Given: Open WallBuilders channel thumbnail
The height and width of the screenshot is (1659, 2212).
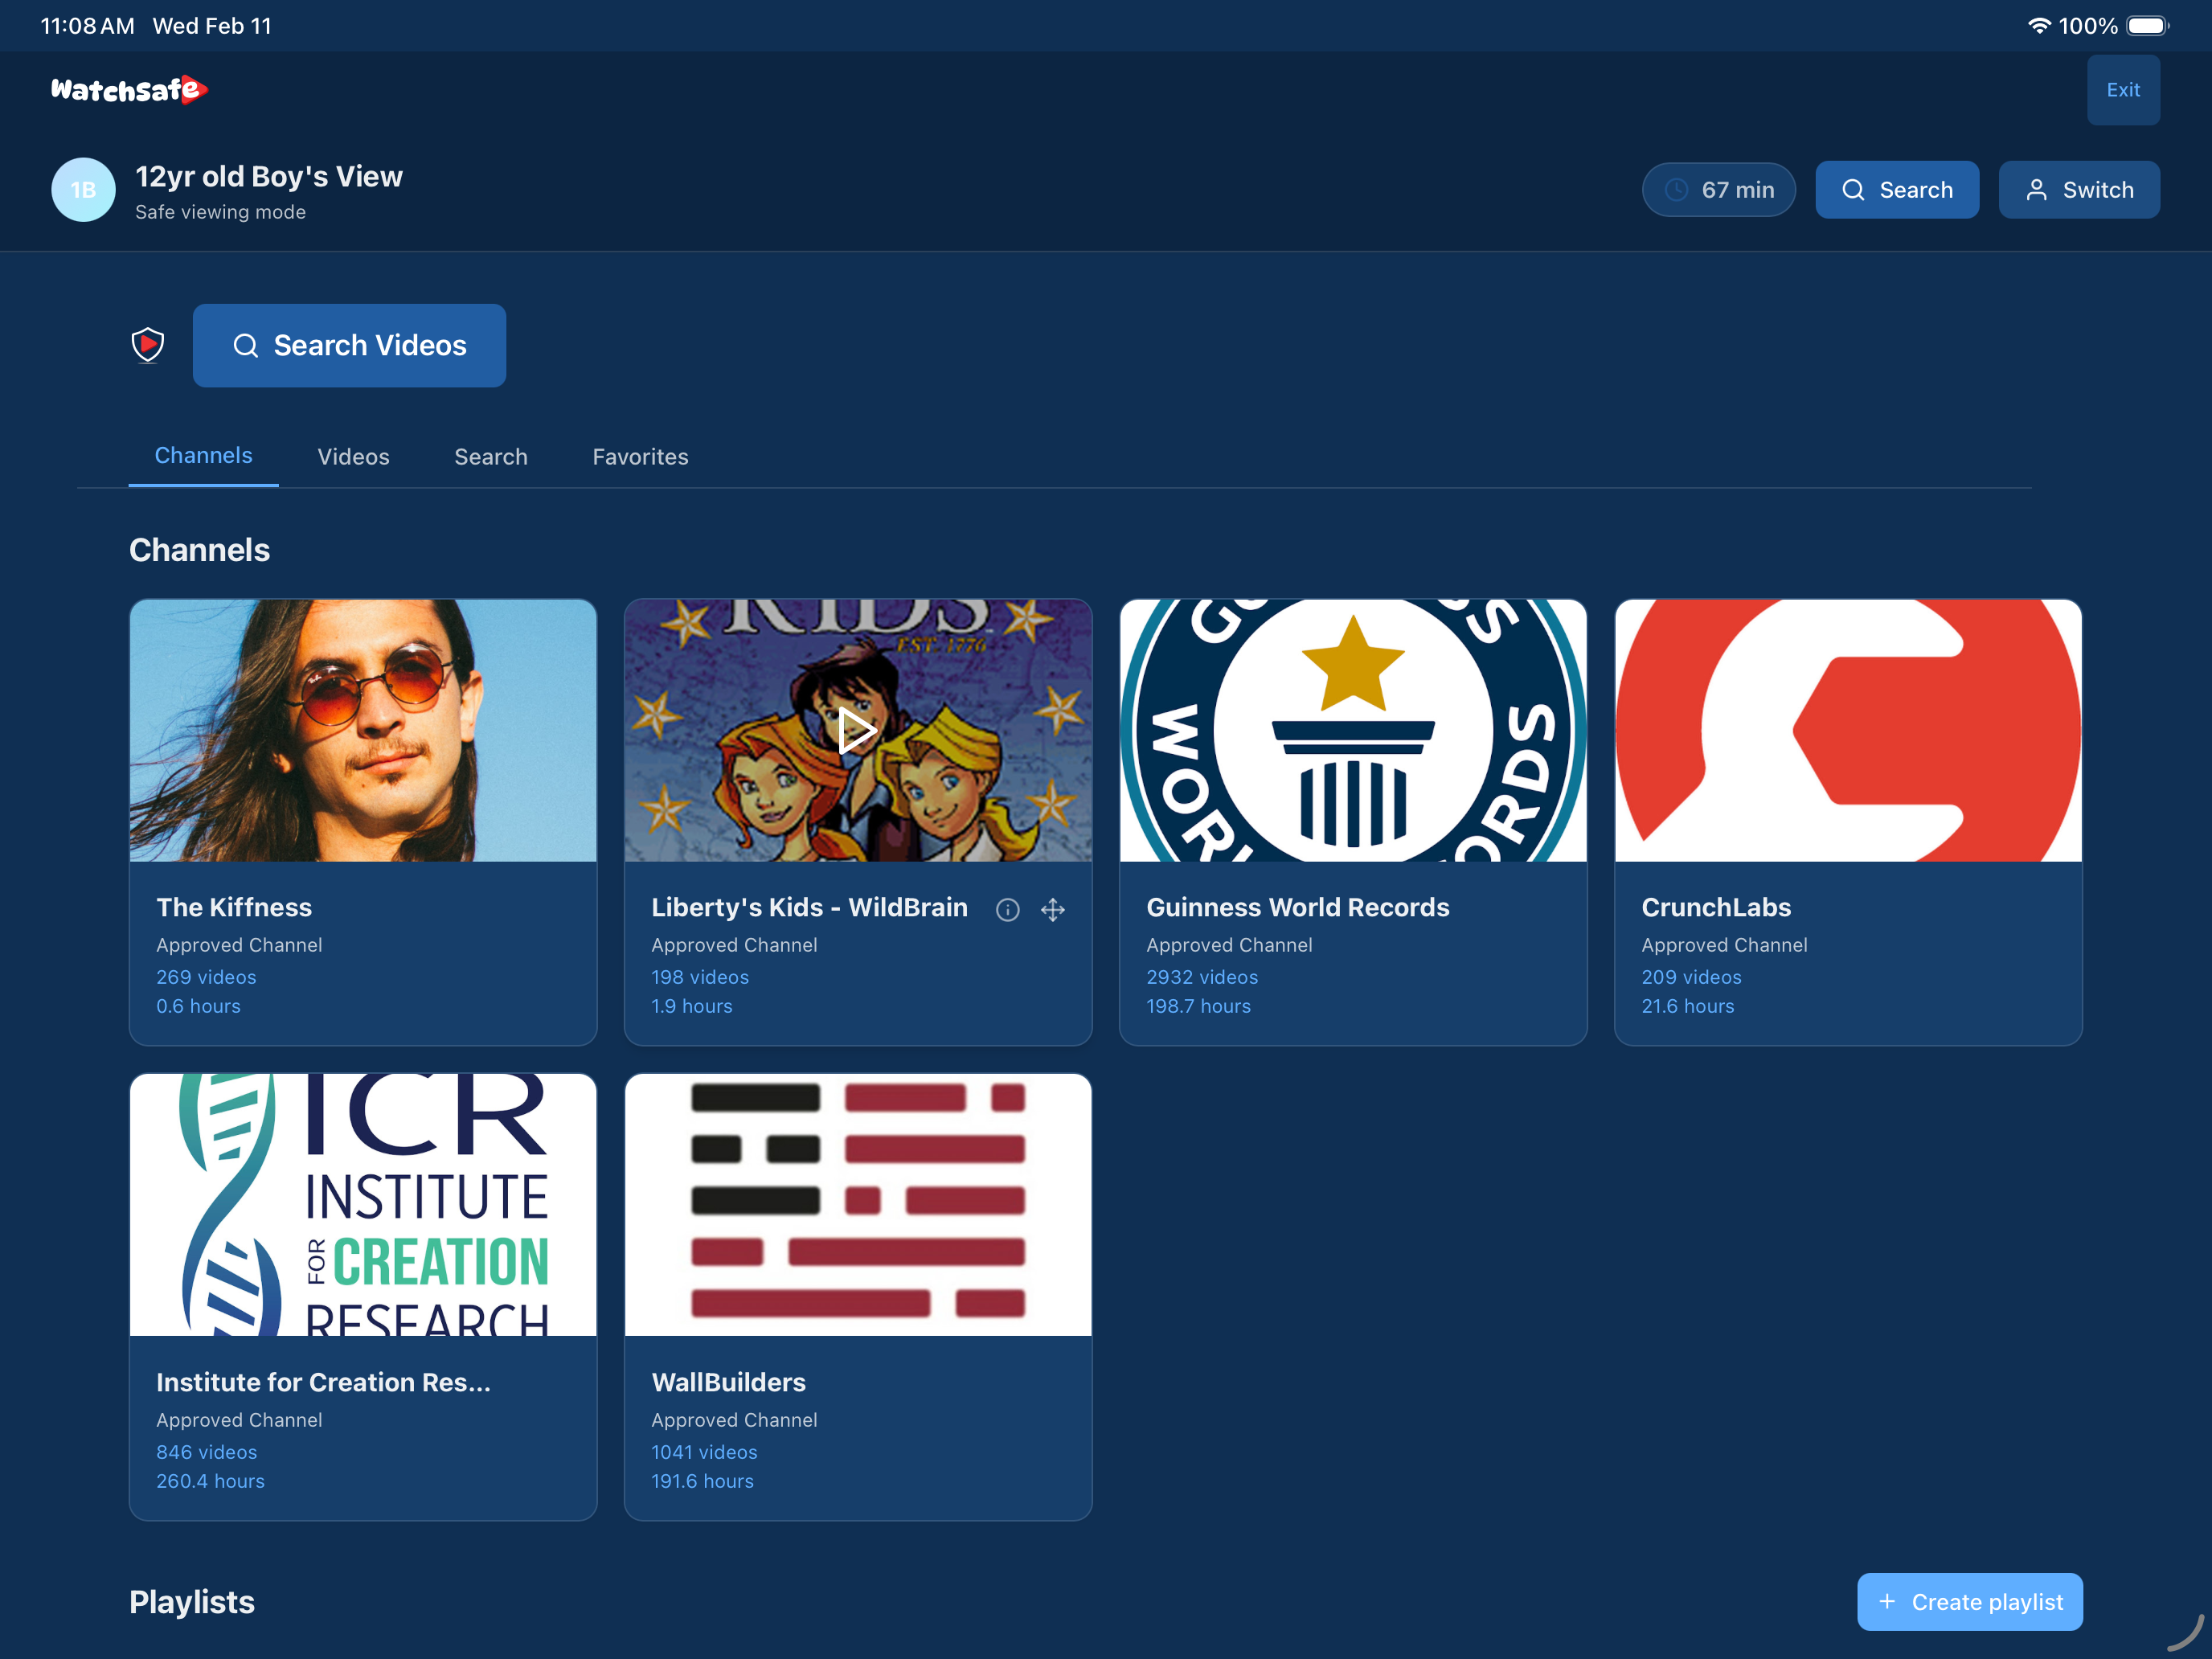Looking at the screenshot, I should [858, 1205].
